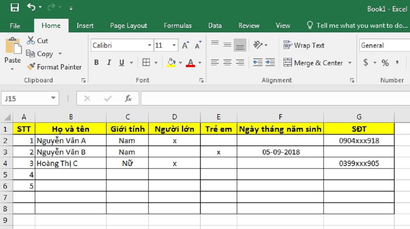410x229 pixels.
Task: Open the Formulas ribbon tab
Action: [x=177, y=26]
